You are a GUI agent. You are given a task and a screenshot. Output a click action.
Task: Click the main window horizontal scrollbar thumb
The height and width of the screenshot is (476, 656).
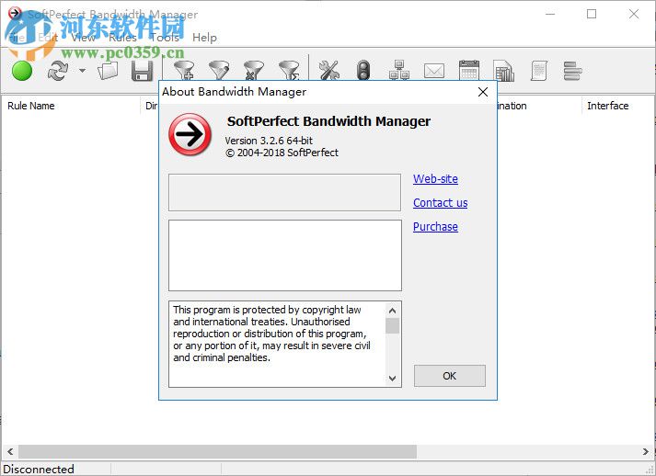coord(217,452)
